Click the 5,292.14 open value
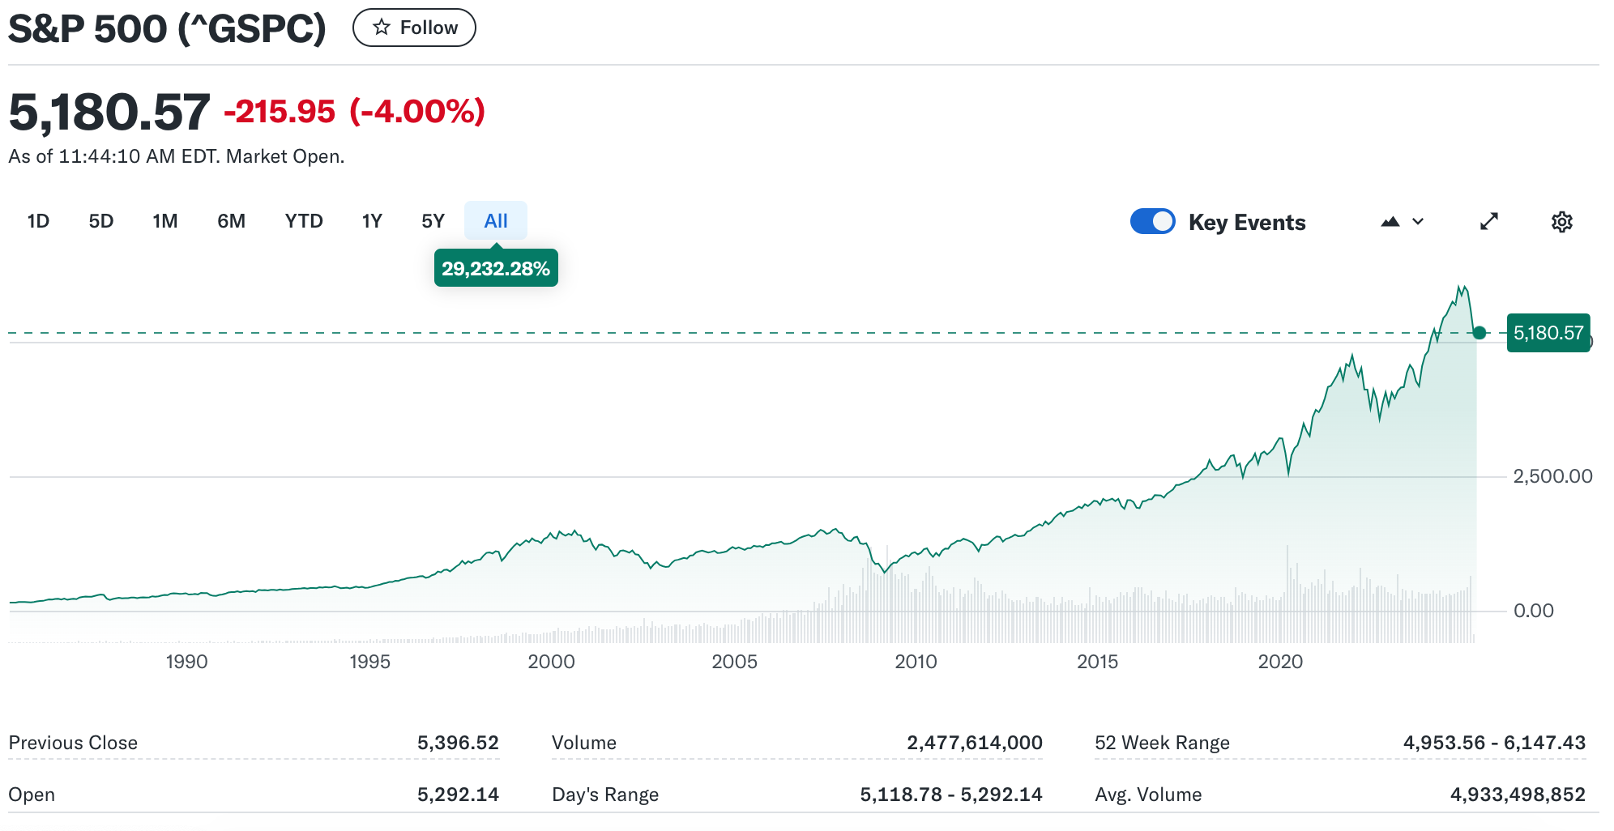 (458, 795)
